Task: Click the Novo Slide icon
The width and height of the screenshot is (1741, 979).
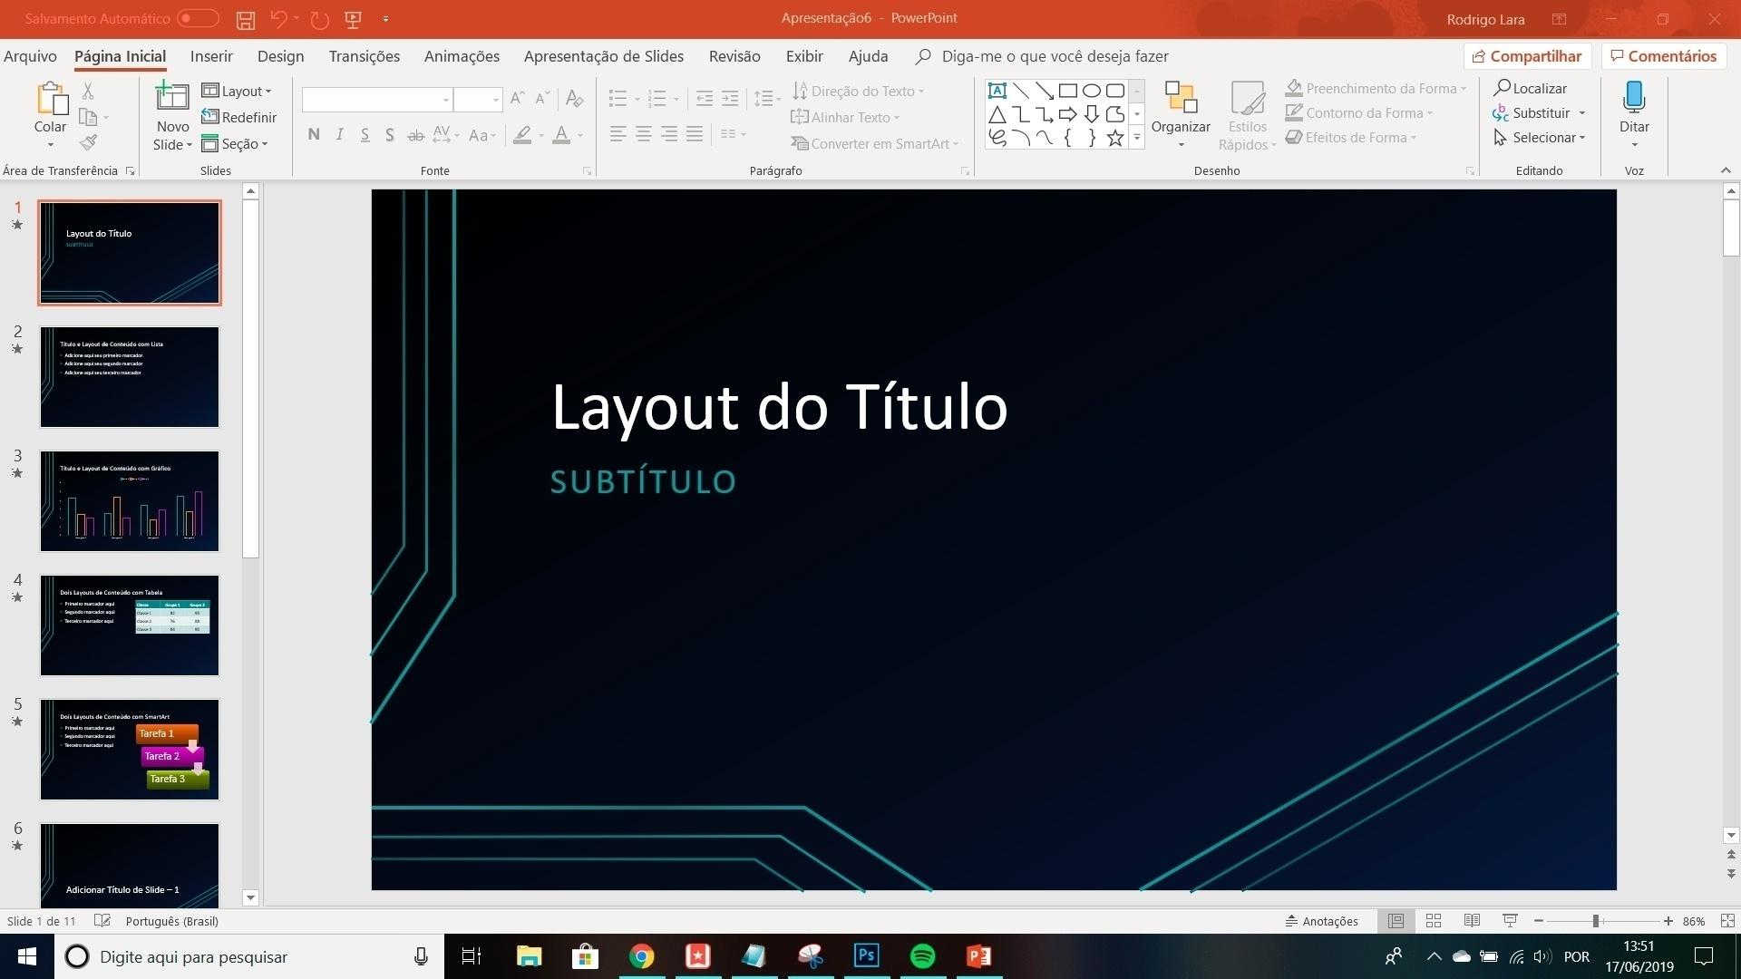Action: click(x=171, y=98)
